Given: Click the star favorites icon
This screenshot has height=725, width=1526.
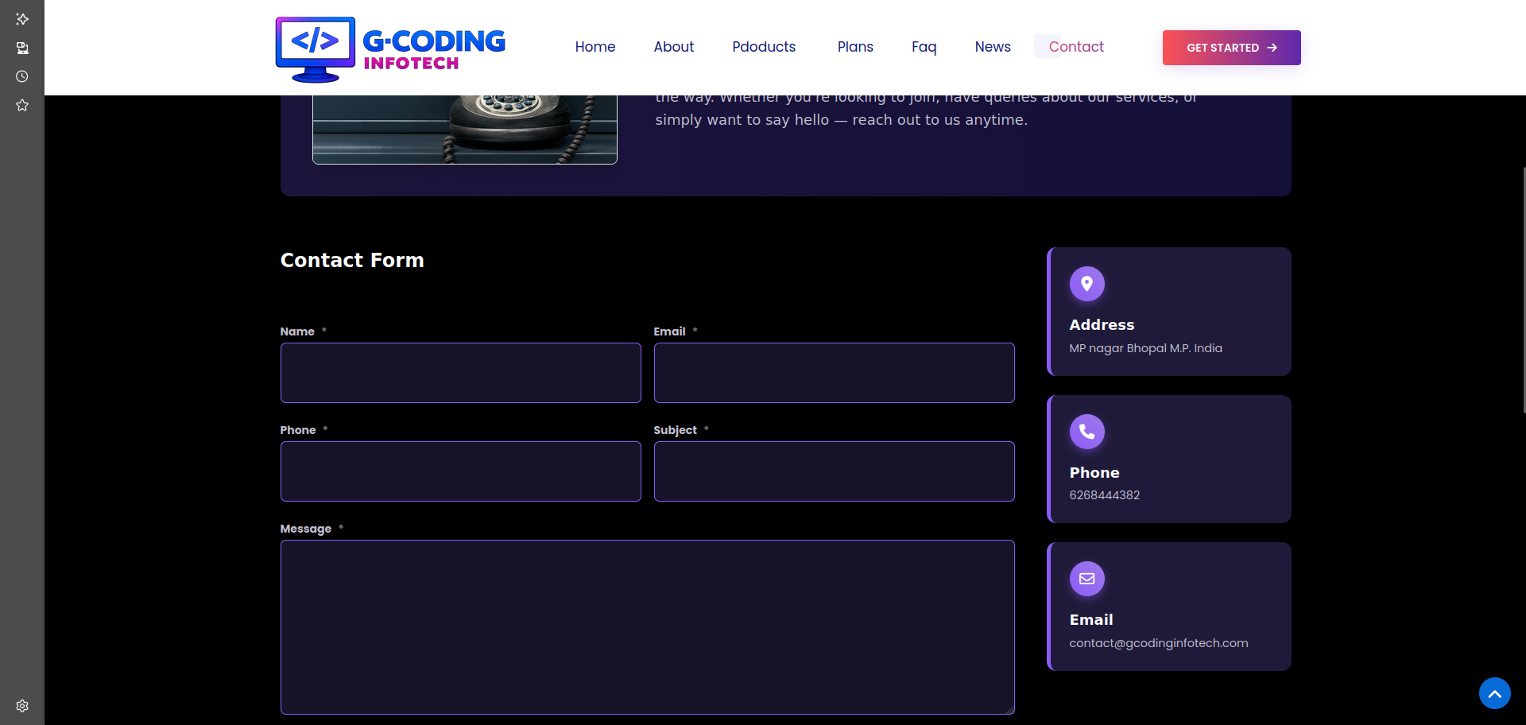Looking at the screenshot, I should (22, 106).
